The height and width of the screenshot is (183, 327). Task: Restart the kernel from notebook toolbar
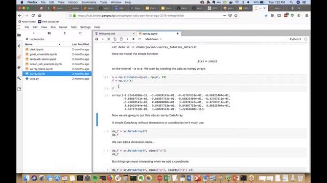click(139, 39)
